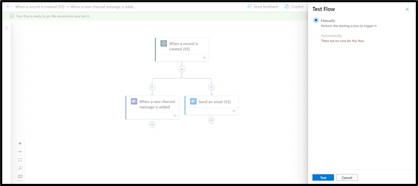The height and width of the screenshot is (186, 418).
Task: Select the Manually radio button
Action: (316, 20)
